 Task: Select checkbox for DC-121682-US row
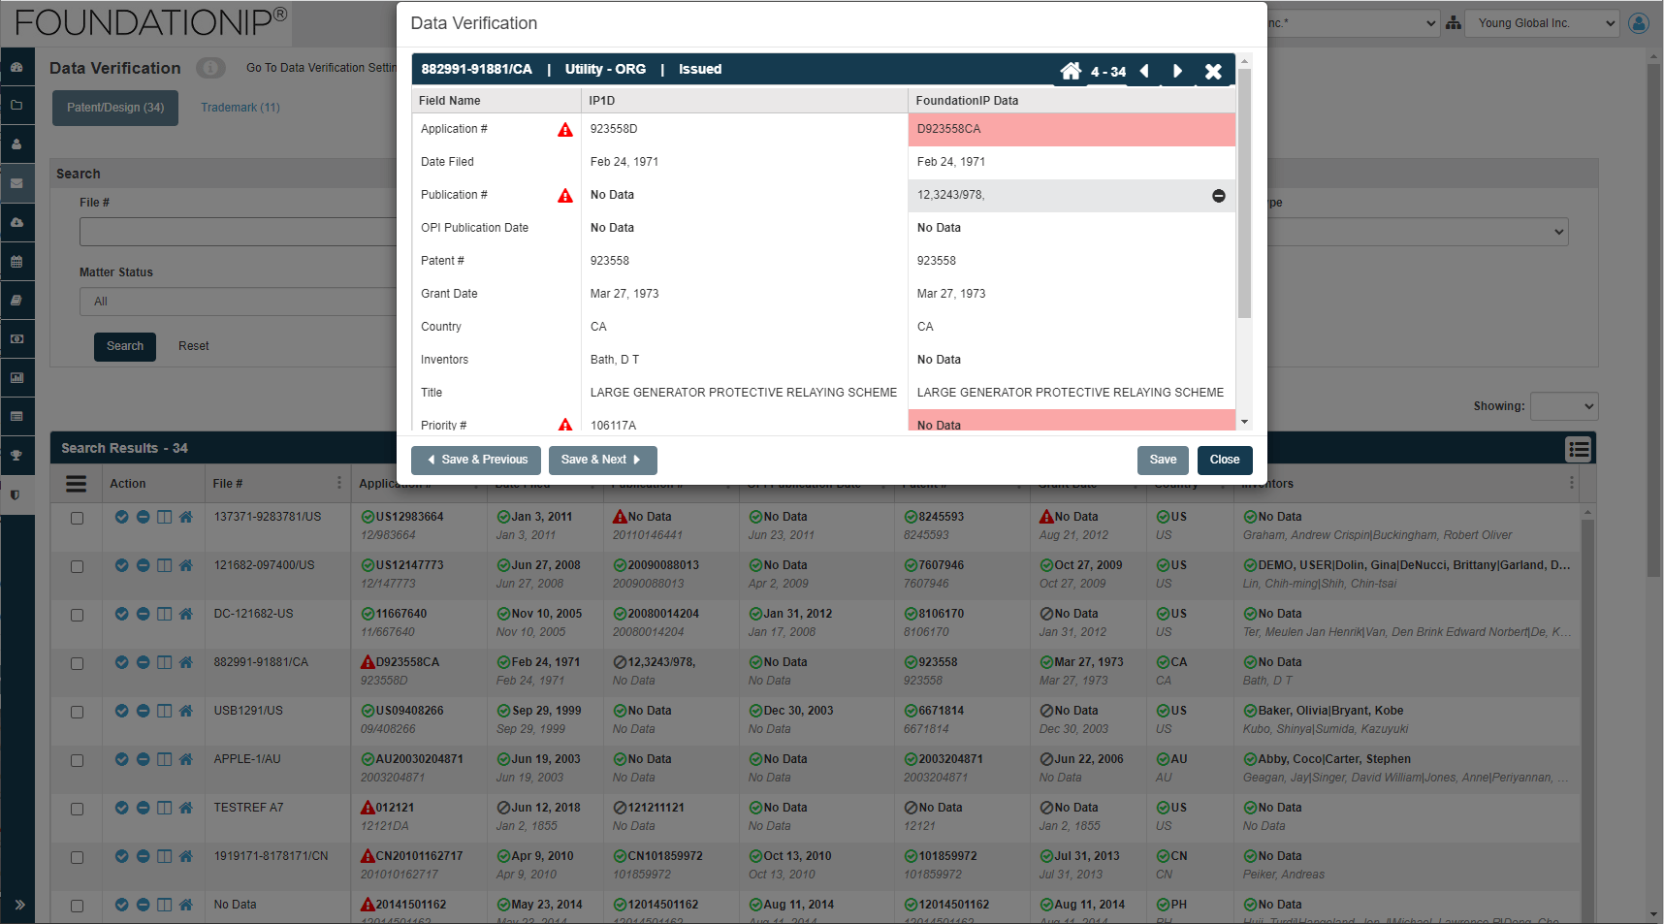(x=77, y=616)
